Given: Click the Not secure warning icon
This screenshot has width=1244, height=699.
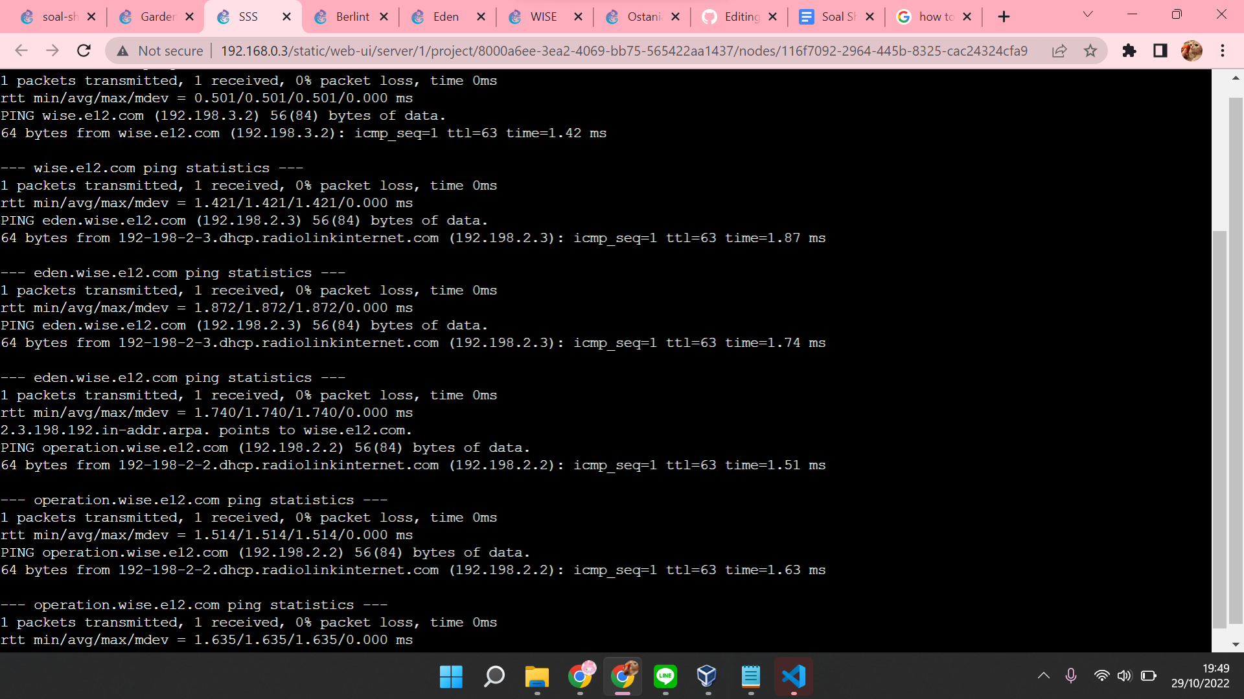Looking at the screenshot, I should [x=123, y=50].
